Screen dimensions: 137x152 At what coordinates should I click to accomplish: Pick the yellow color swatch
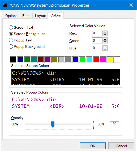point(110,60)
